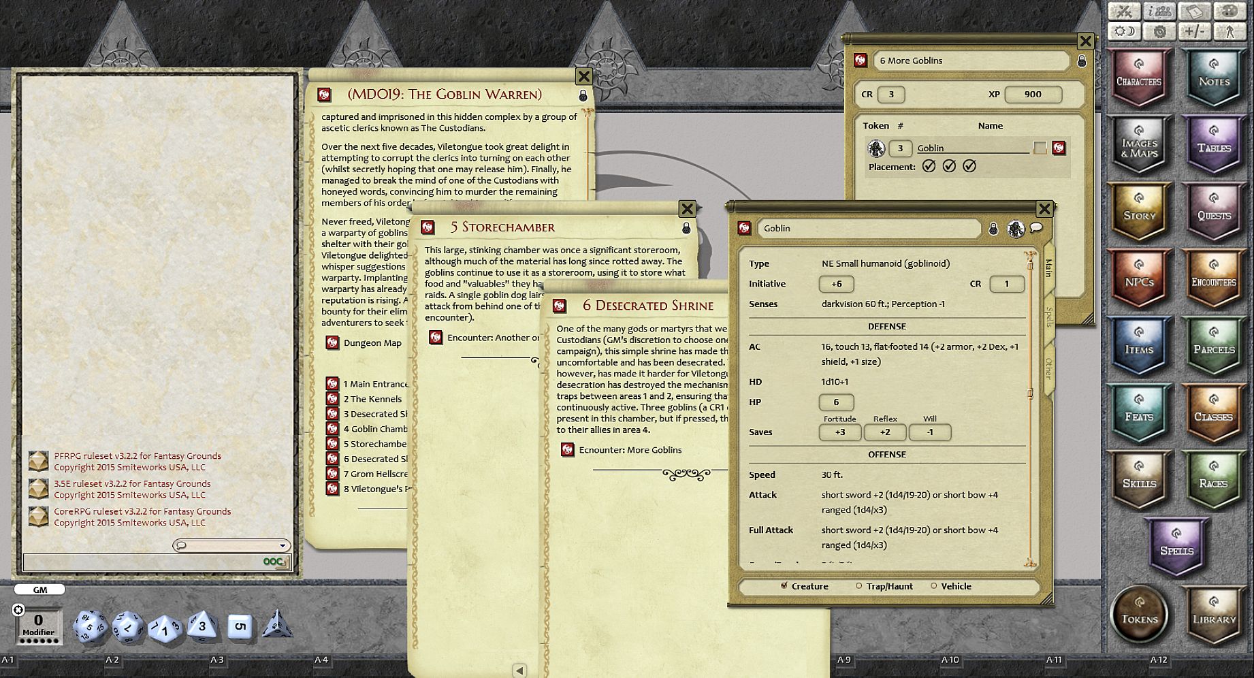Open the plus/minus modifiers button
The width and height of the screenshot is (1254, 678).
coord(1195,31)
